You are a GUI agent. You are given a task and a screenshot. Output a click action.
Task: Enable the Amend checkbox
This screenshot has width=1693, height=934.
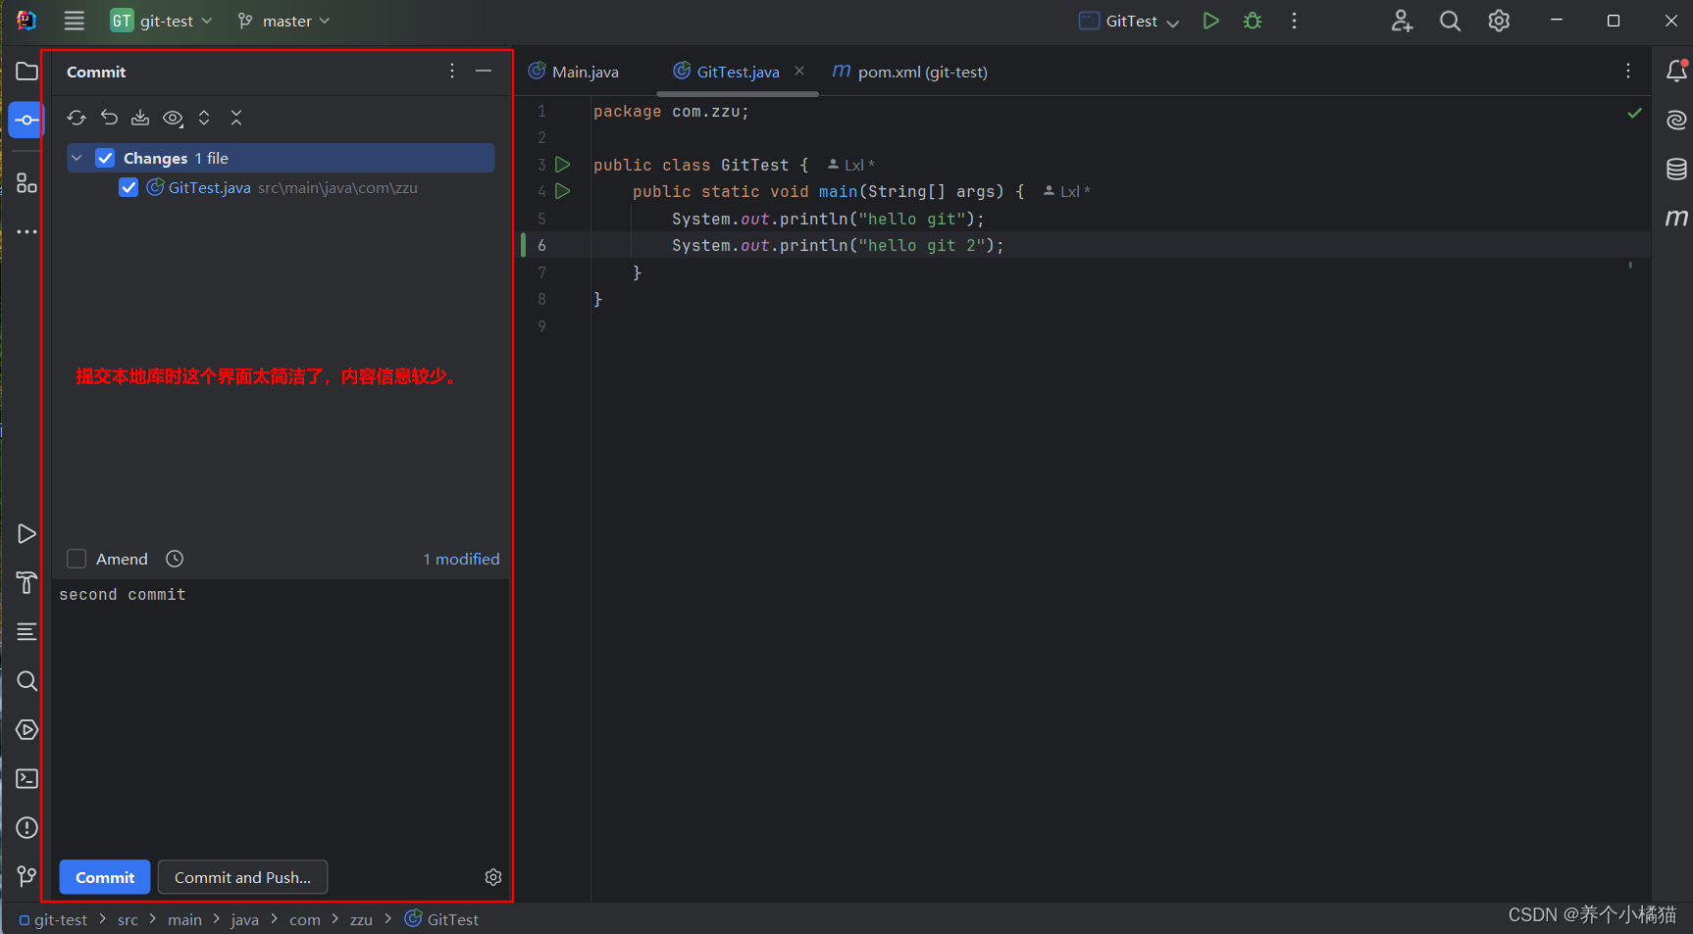click(77, 559)
